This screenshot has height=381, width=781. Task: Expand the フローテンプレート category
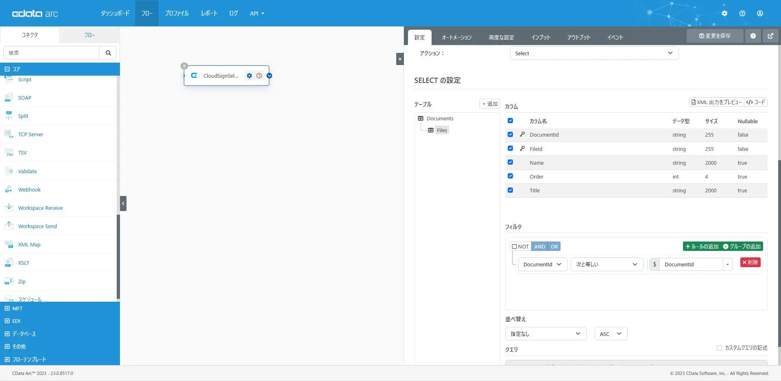point(60,359)
